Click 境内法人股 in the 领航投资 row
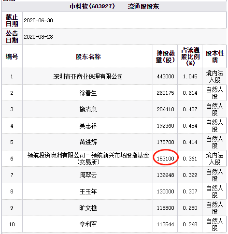228x234 pixels. [215, 159]
